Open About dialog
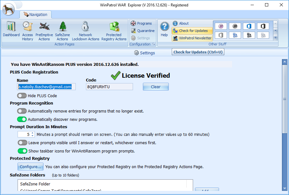The height and width of the screenshot is (195, 289). click(181, 23)
